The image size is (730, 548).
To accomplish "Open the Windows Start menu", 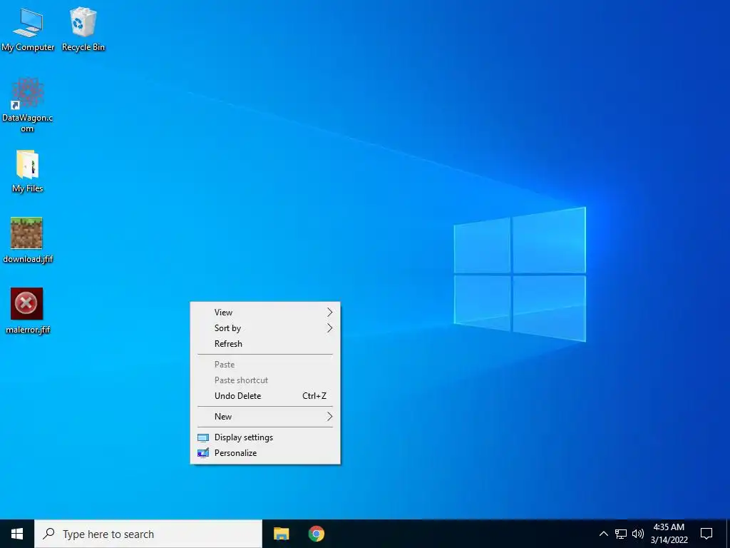I will (17, 534).
